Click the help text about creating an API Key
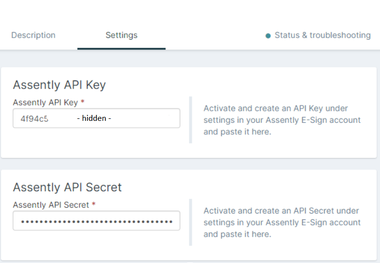The width and height of the screenshot is (380, 263). pos(282,120)
